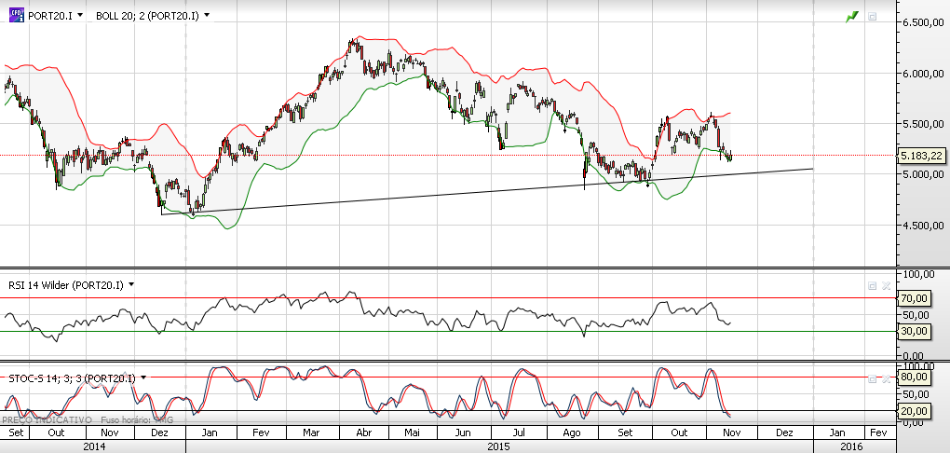Open the PORT20.I symbol dropdown

80,16
